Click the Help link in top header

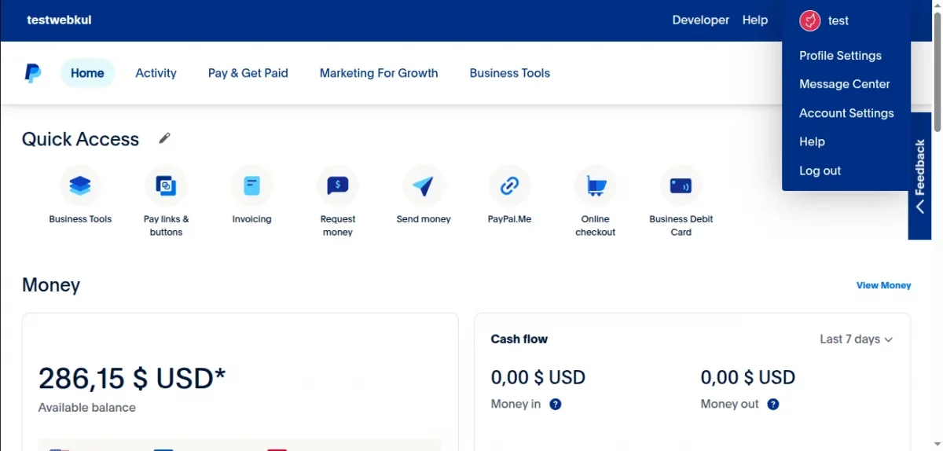[754, 20]
